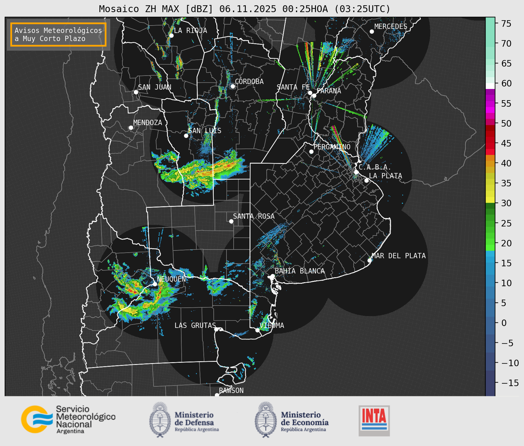
Task: Click the Bahía Blanca city label
Action: tap(299, 271)
